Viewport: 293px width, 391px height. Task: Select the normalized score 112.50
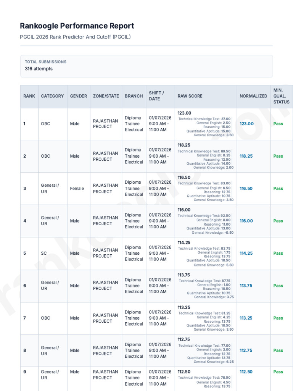(x=246, y=372)
